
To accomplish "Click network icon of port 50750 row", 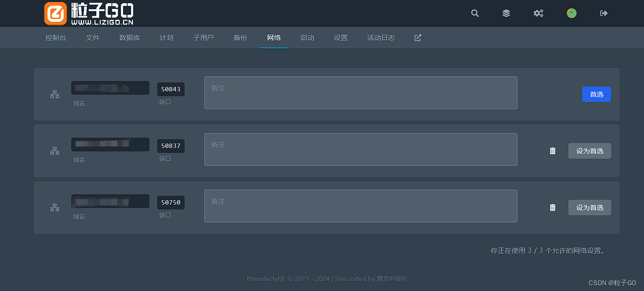I will (55, 208).
